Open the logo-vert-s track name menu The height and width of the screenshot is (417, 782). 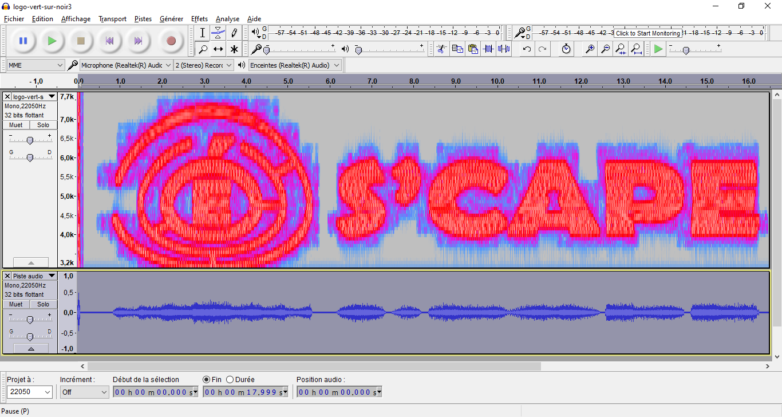[34, 97]
